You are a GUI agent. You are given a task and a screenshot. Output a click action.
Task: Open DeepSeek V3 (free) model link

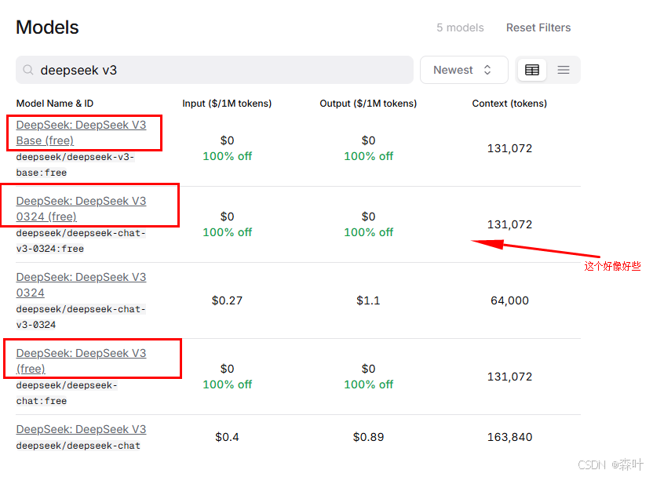point(81,361)
